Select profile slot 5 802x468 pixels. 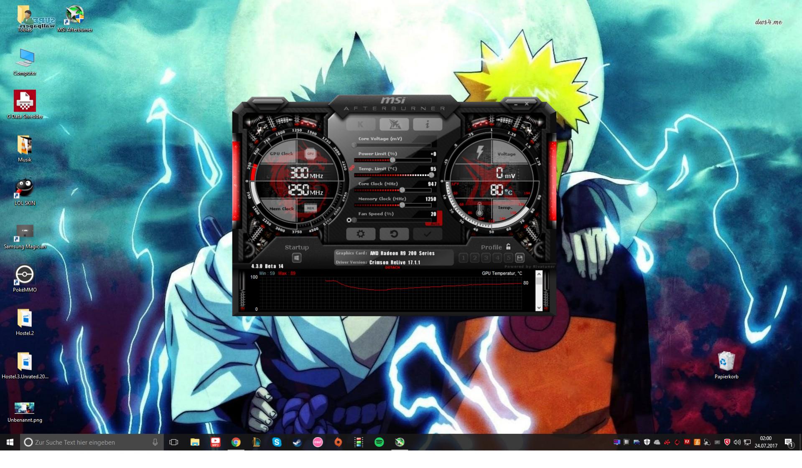pos(508,258)
